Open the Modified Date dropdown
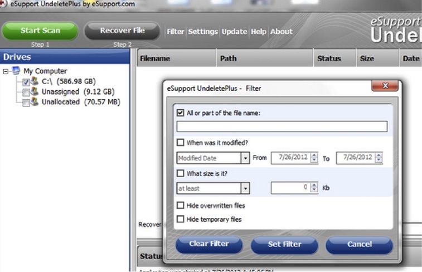The width and height of the screenshot is (422, 272). click(x=245, y=158)
